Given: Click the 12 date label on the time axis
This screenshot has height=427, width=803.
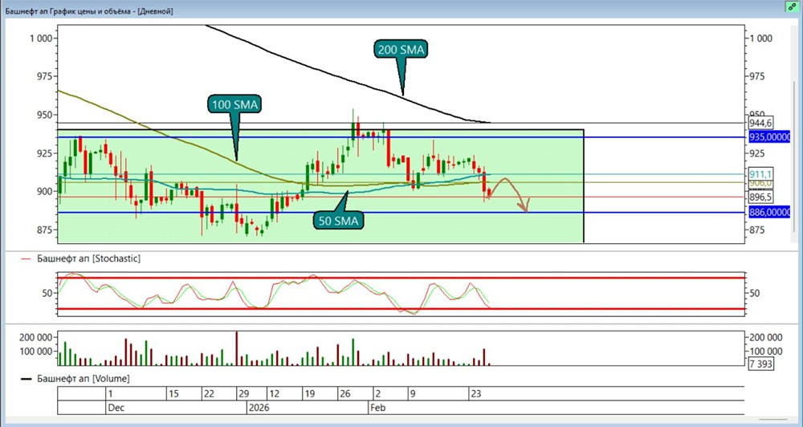Looking at the screenshot, I should [x=275, y=394].
